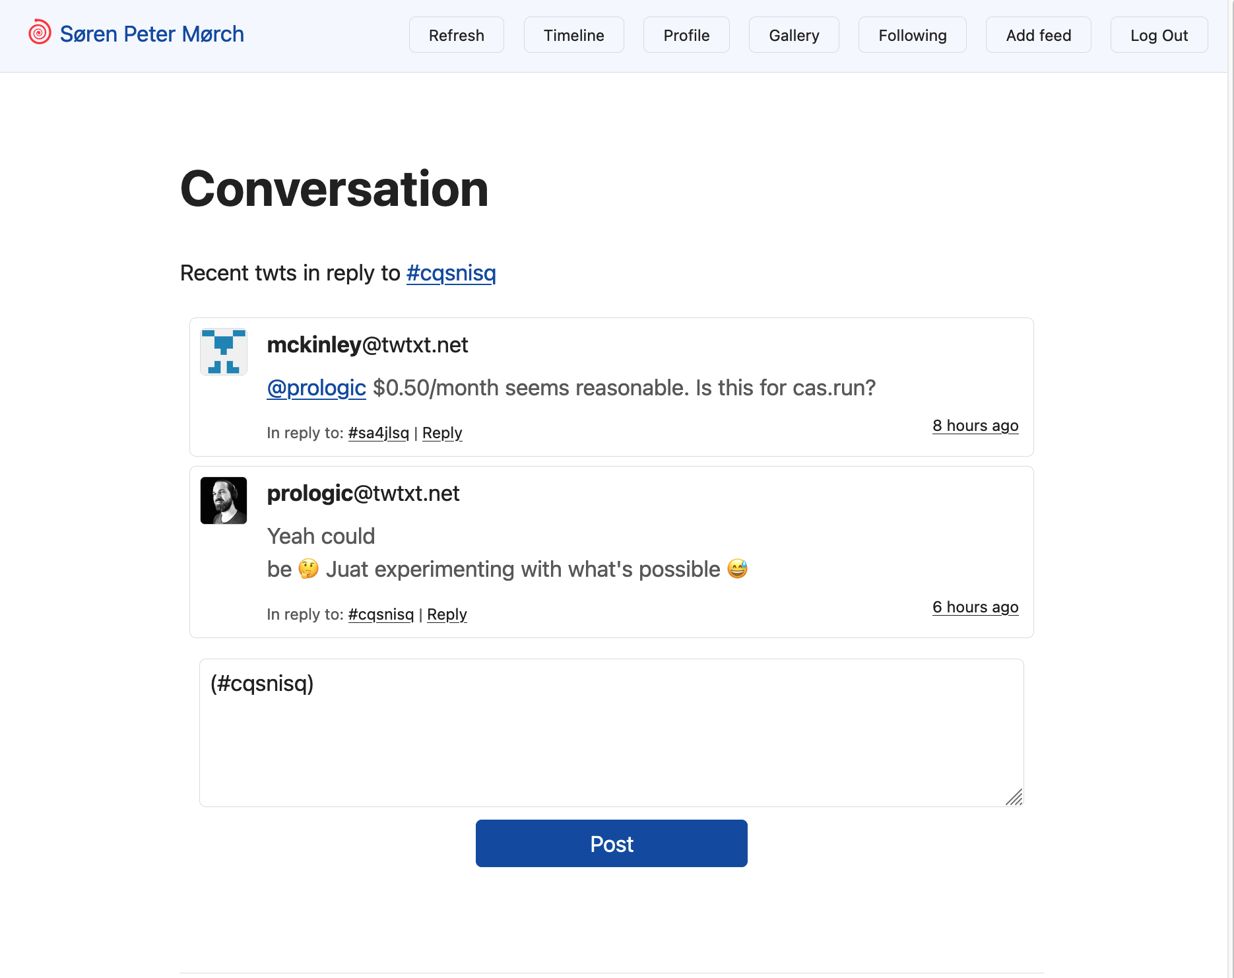
Task: Submit the reply with Post button
Action: click(611, 843)
